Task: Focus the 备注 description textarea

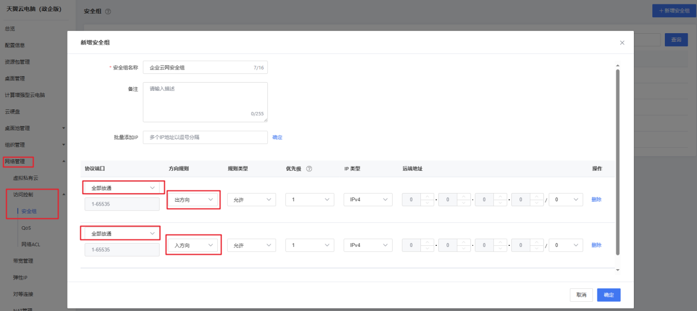Action: [x=205, y=102]
